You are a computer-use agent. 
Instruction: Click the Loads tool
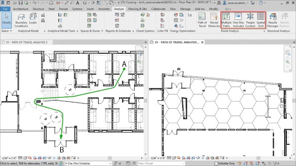pos(33,19)
